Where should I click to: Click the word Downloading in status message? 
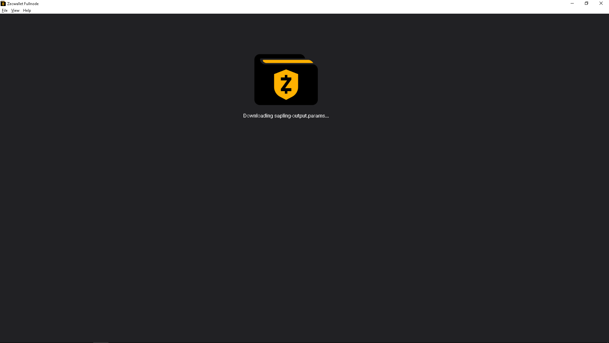pyautogui.click(x=258, y=116)
